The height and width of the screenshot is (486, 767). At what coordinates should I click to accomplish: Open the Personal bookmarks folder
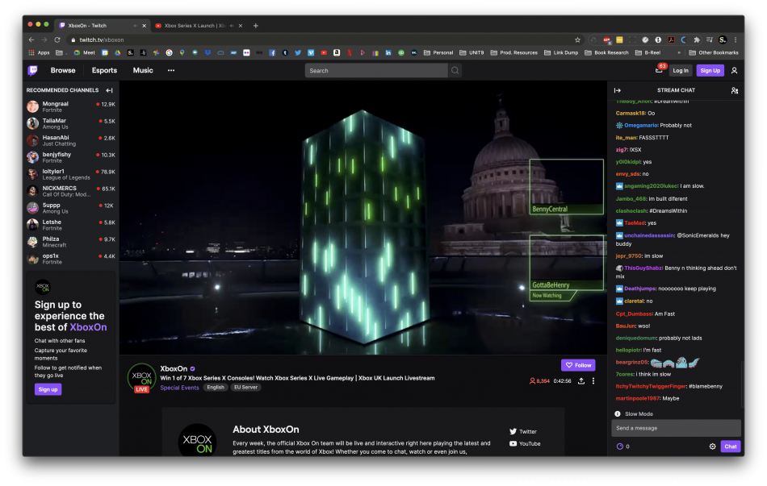[x=438, y=52]
